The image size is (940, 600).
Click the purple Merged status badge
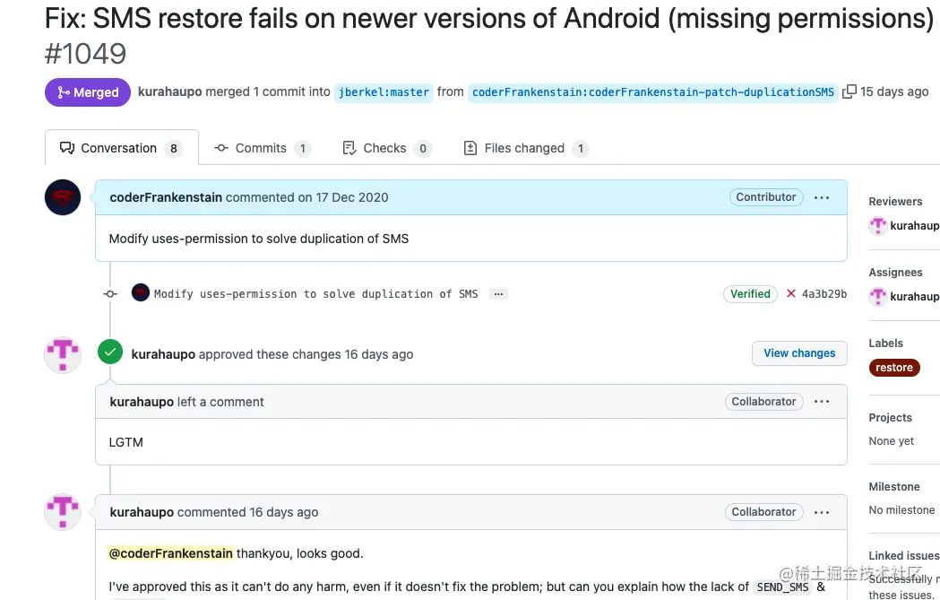click(x=88, y=92)
